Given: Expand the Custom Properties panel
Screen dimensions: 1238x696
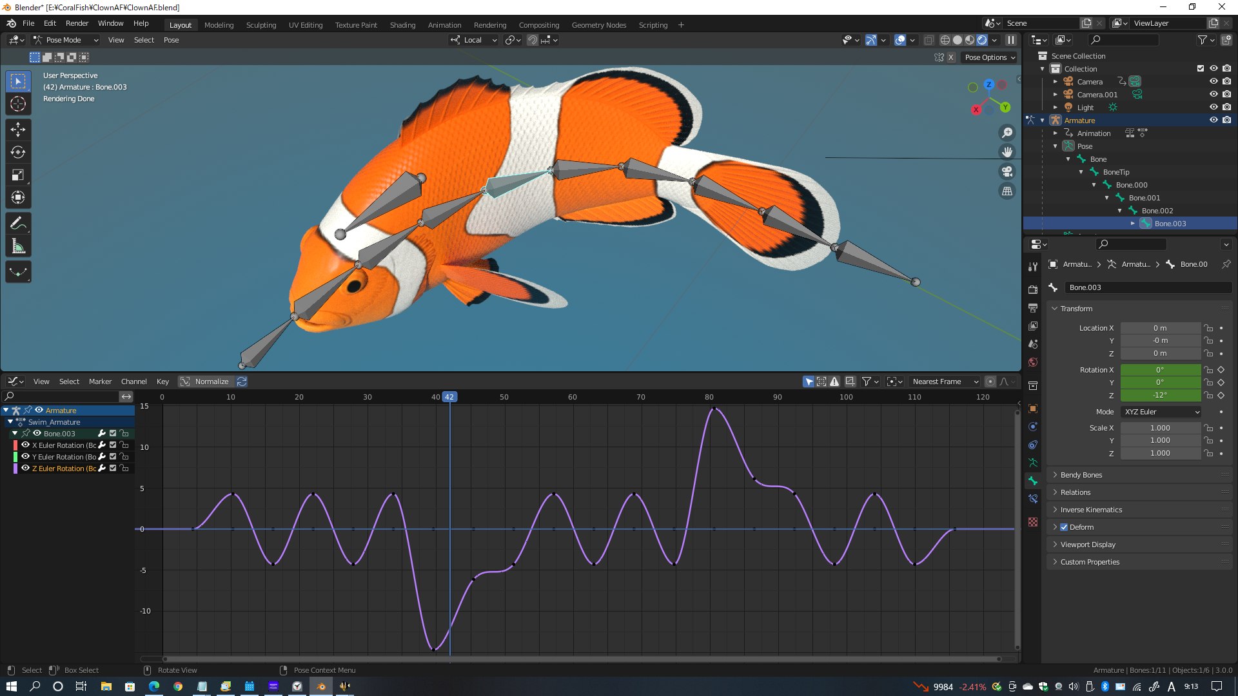Looking at the screenshot, I should (1139, 562).
